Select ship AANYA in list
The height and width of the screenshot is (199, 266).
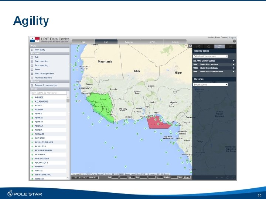click(48, 106)
